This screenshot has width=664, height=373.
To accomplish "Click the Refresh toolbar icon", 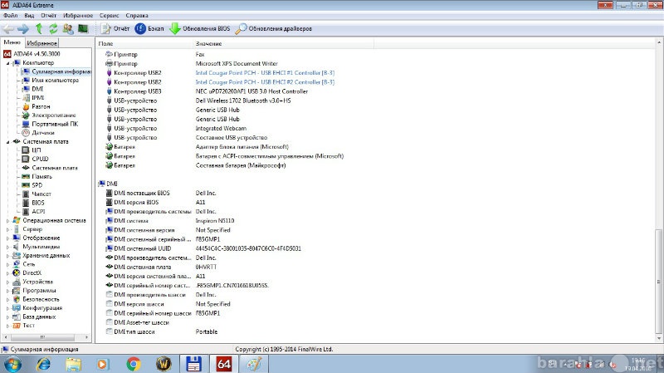I will tap(53, 29).
